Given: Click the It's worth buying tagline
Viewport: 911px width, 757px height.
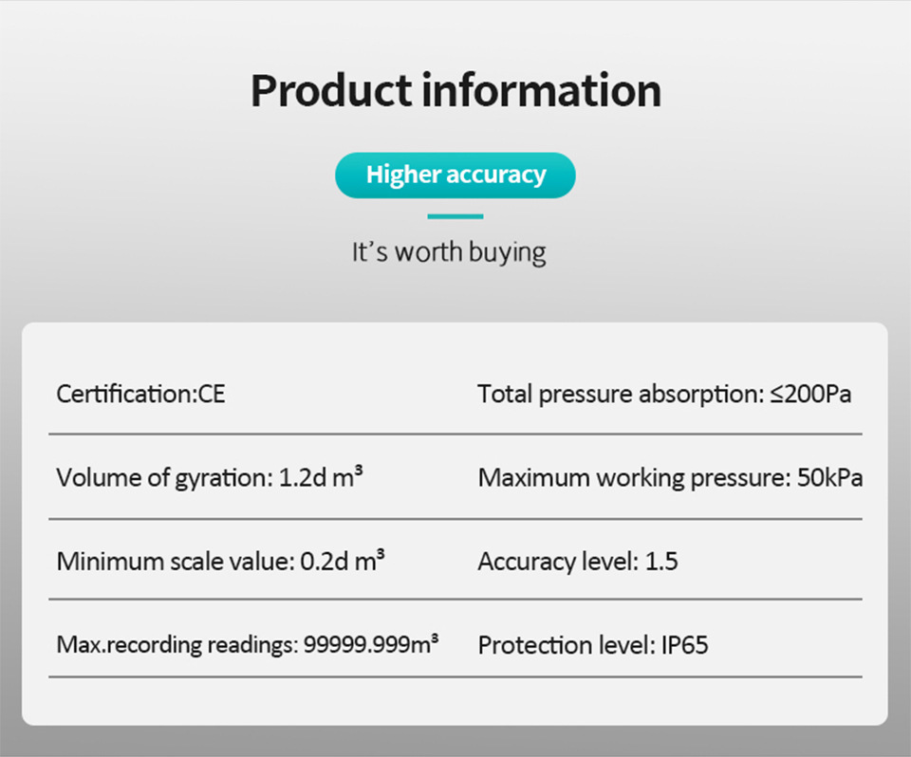Looking at the screenshot, I should click(449, 252).
